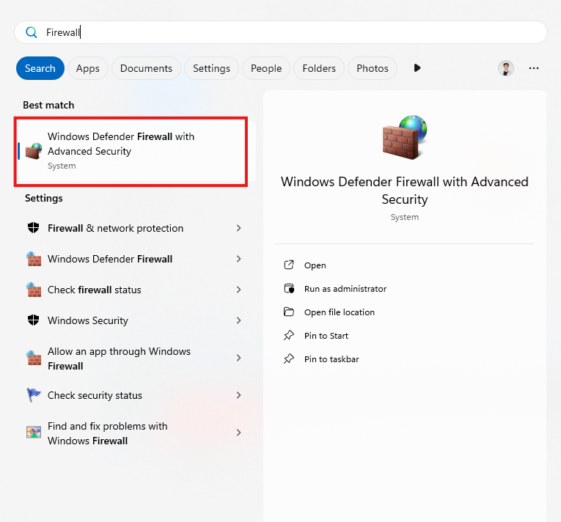Switch to the Photos filter tab
561x522 pixels.
[373, 68]
